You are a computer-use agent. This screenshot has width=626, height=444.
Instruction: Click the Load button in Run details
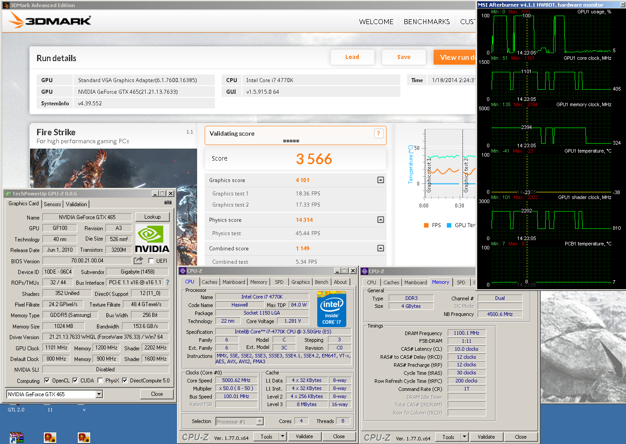tap(352, 57)
